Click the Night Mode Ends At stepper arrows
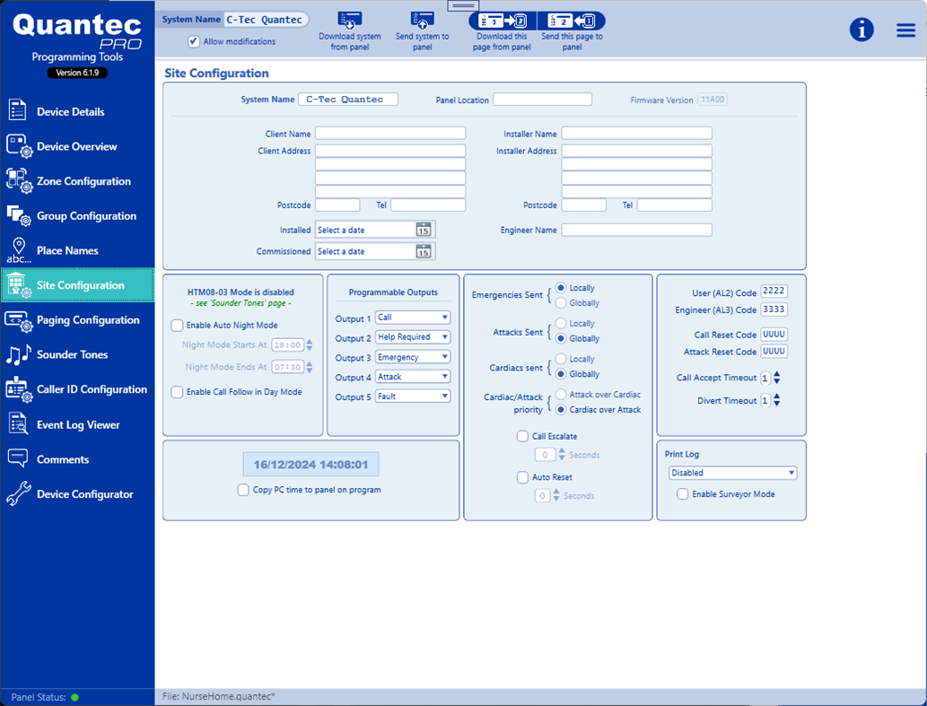The width and height of the screenshot is (927, 706). 310,367
